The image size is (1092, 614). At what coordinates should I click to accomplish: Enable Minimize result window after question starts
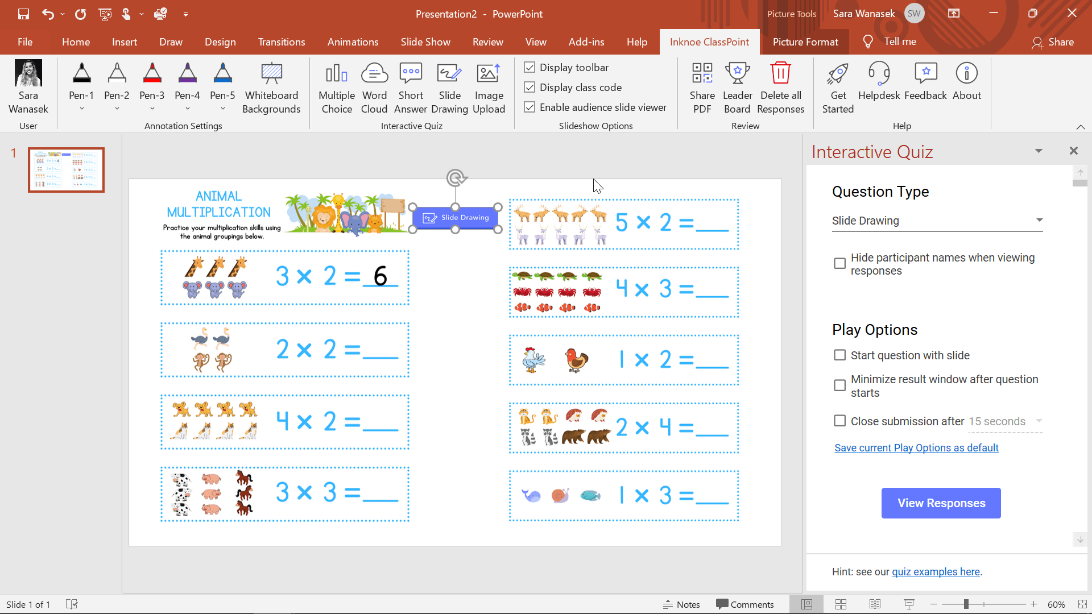839,385
